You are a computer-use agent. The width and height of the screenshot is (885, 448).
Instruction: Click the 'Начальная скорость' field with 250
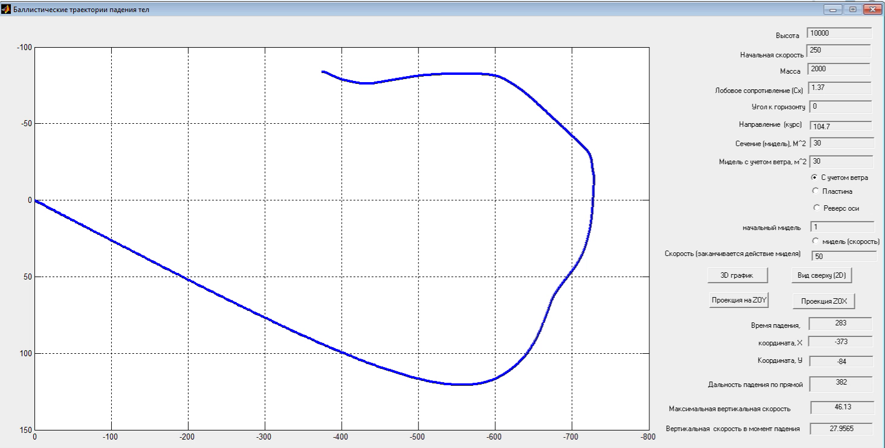[x=838, y=51]
